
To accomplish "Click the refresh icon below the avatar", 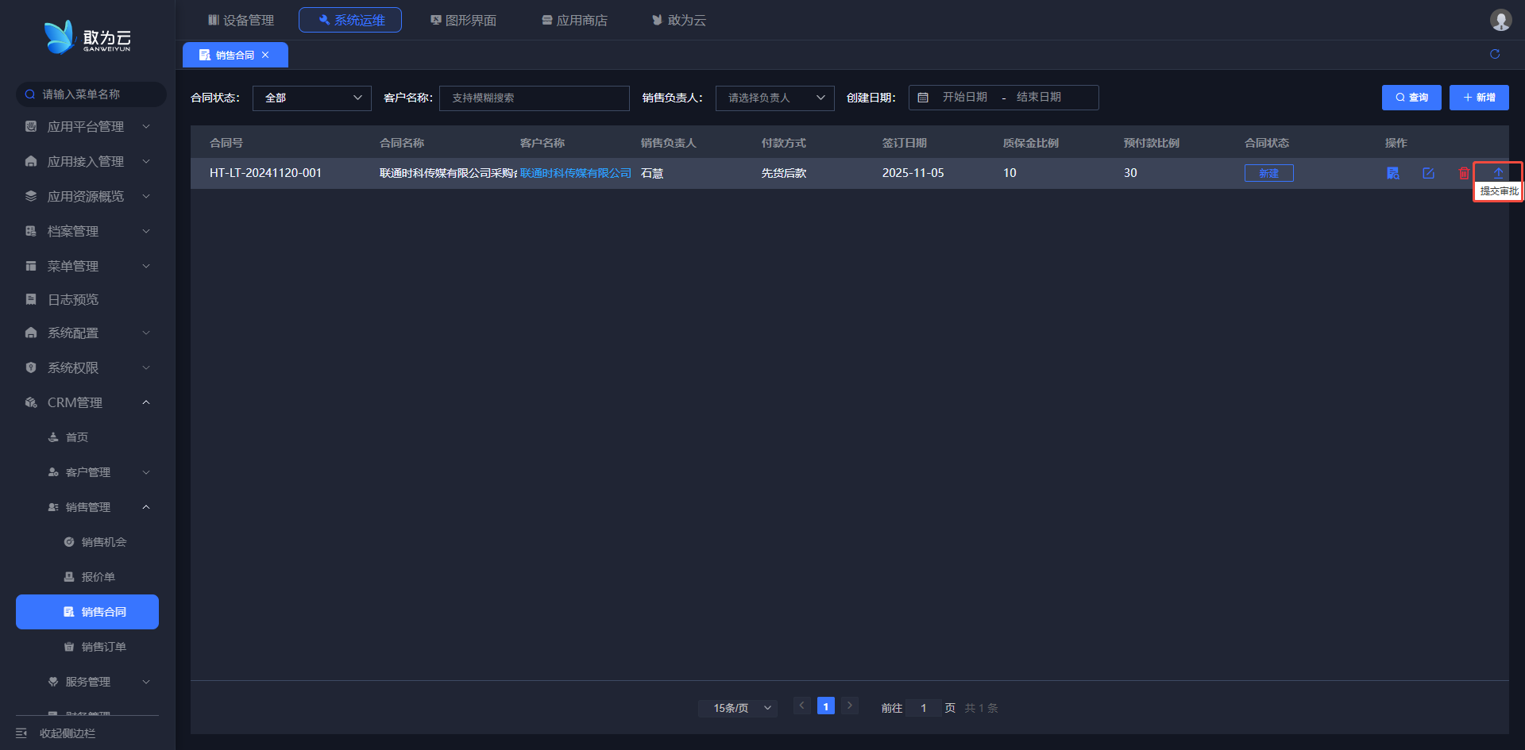I will [1495, 54].
